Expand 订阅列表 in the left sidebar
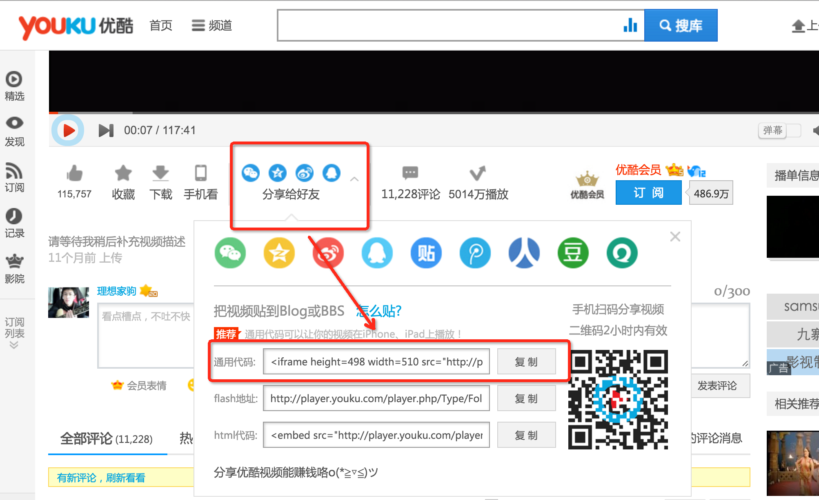Viewport: 819px width, 500px height. (14, 332)
